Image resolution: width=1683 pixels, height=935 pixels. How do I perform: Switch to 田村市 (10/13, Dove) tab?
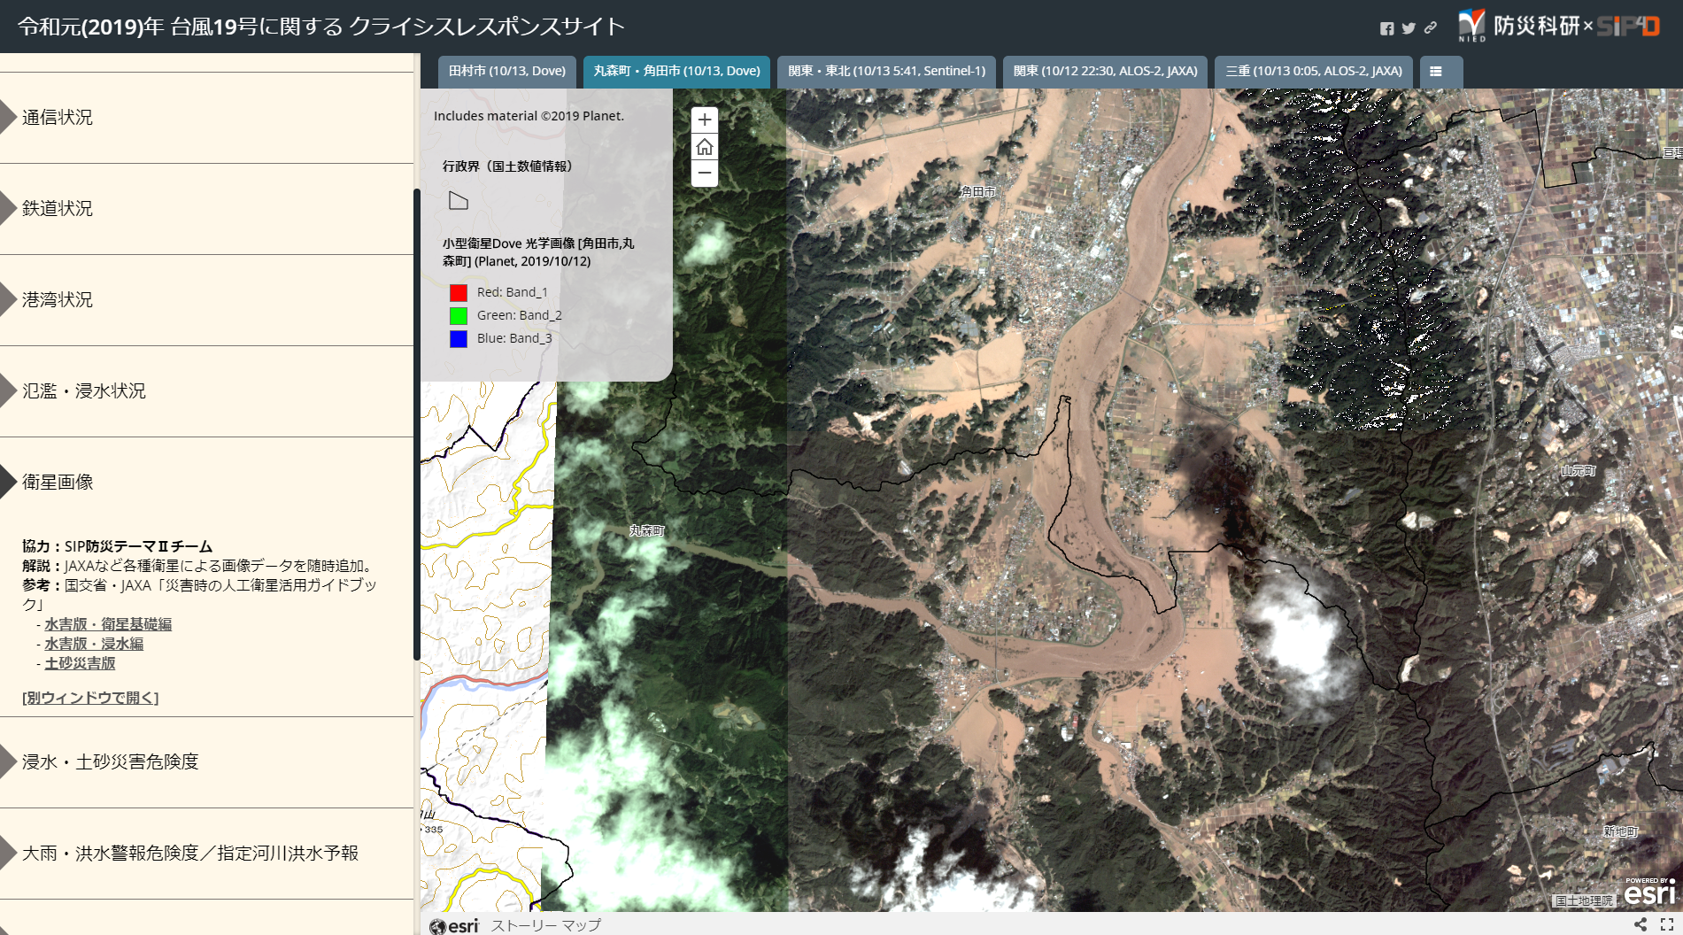507,72
